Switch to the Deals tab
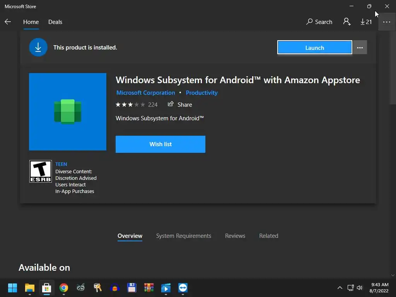Screen dimensions: 396x297 [55, 22]
